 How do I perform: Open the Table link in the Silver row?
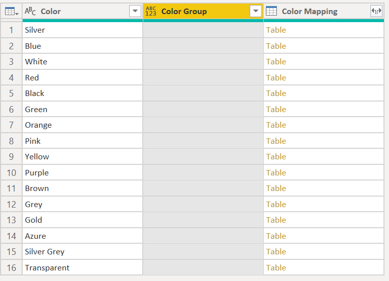tap(276, 30)
